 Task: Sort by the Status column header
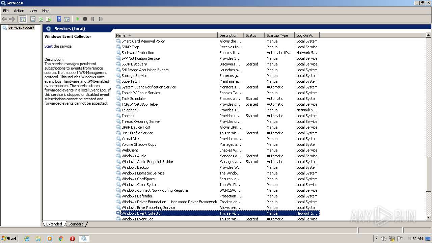[254, 35]
